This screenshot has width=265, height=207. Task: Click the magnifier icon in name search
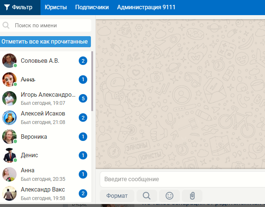coord(6,25)
